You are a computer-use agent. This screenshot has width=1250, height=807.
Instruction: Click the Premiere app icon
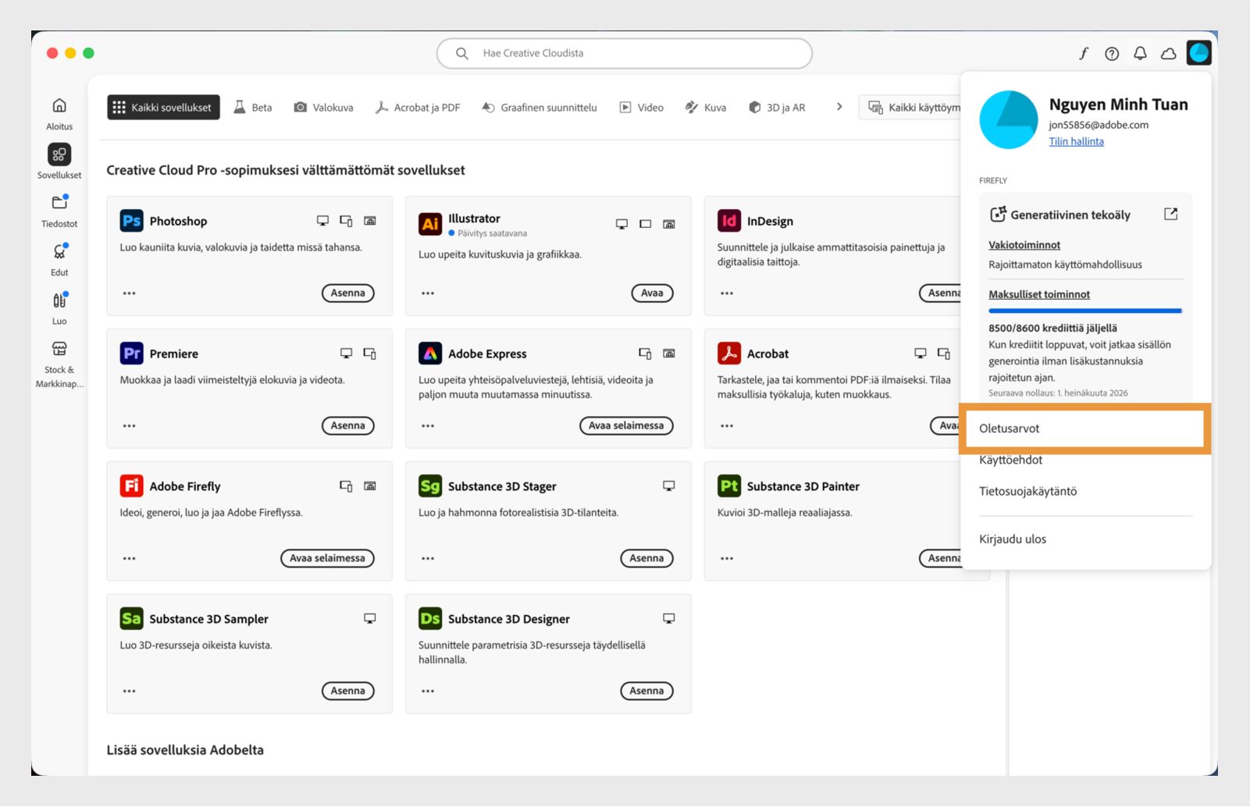click(x=131, y=354)
